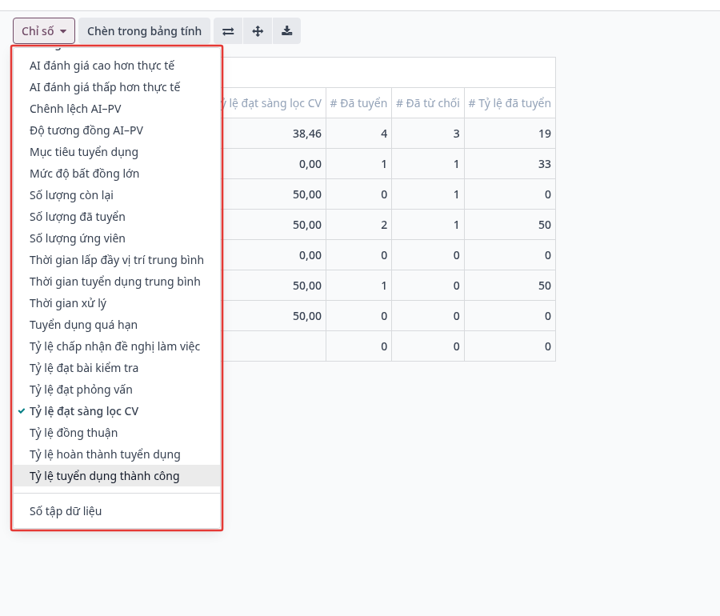This screenshot has height=616, width=720.
Task: Add Tỷ lệ hoàn thành tuyển dụng measure
Action: coord(117,454)
